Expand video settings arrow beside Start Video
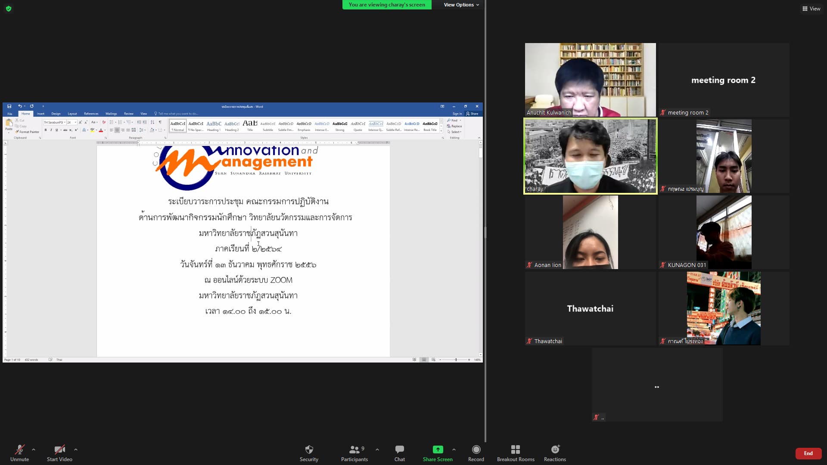827x465 pixels. pos(76,449)
